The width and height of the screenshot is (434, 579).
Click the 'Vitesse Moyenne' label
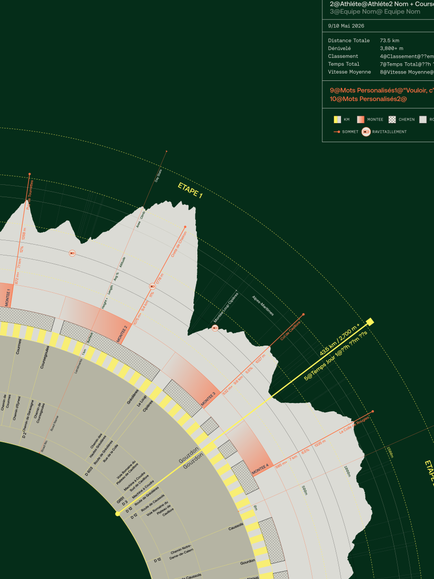tap(349, 72)
